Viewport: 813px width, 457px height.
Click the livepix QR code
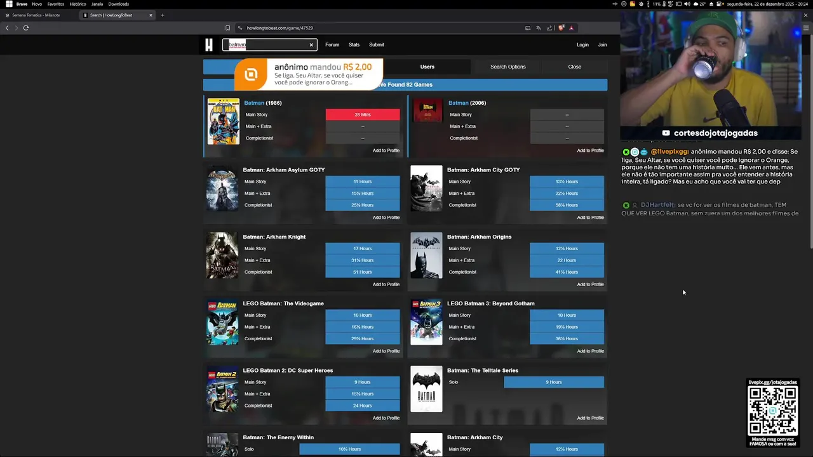click(x=772, y=410)
